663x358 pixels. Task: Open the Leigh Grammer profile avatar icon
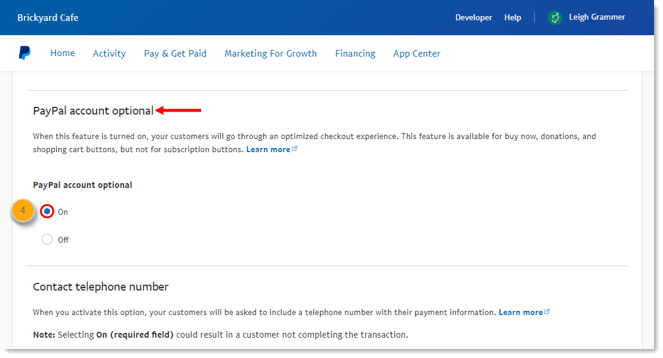(555, 18)
